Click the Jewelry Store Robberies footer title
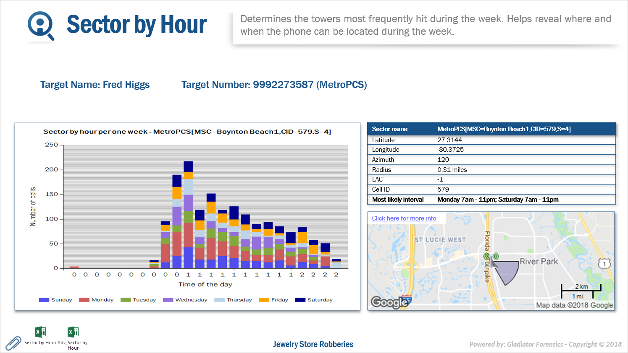Viewport: 628px width, 353px height. pyautogui.click(x=313, y=344)
